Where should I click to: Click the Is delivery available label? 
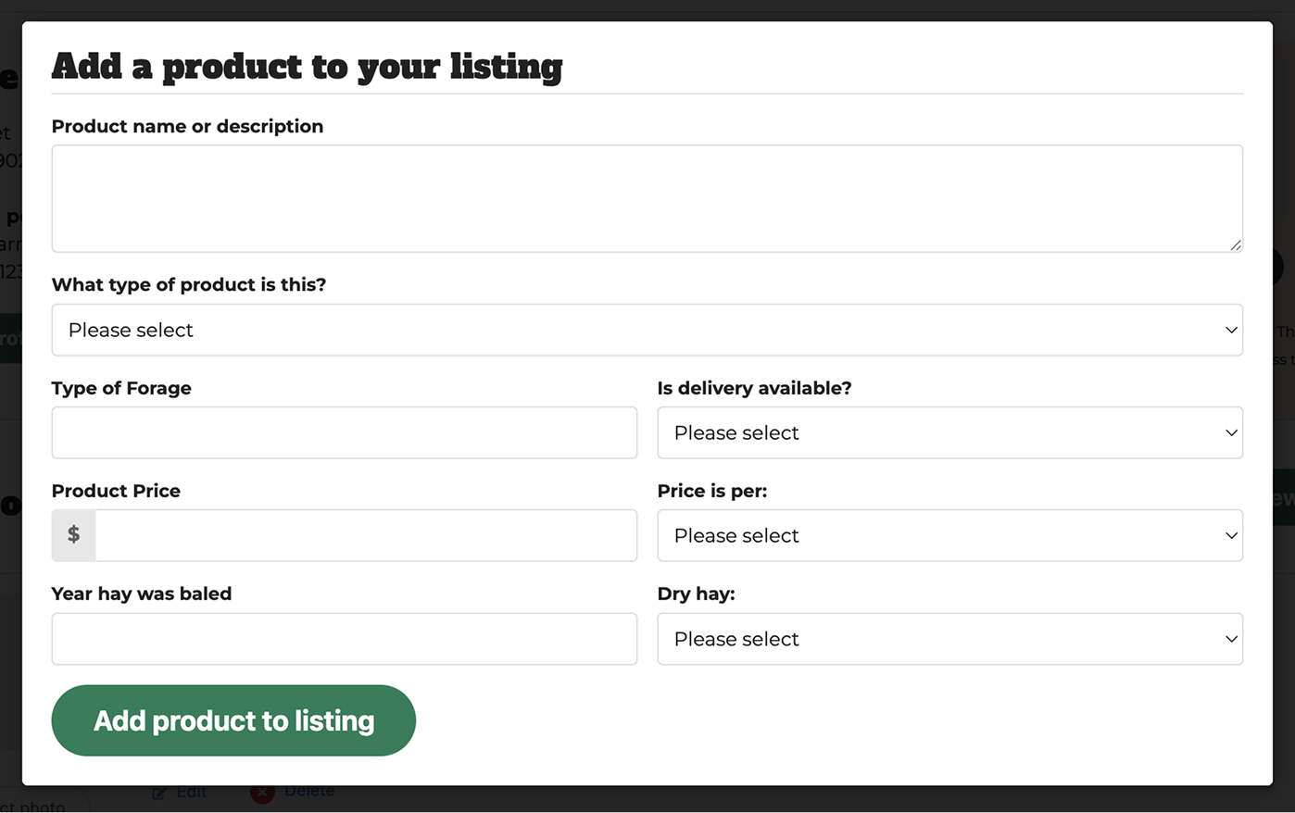[x=754, y=388]
